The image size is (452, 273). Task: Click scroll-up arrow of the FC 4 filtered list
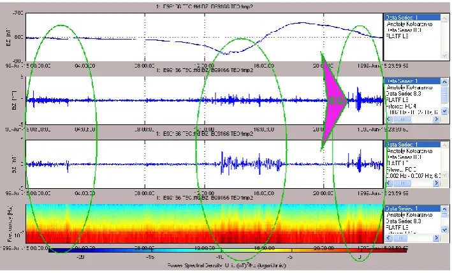(444, 82)
